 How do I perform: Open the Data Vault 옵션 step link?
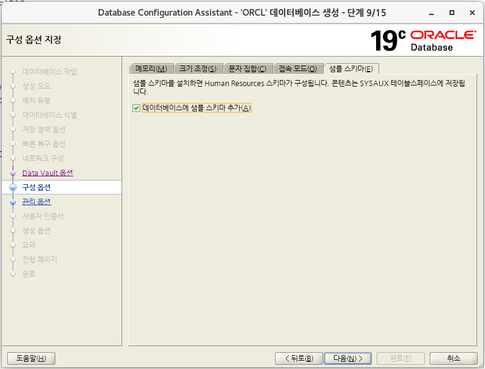point(48,173)
